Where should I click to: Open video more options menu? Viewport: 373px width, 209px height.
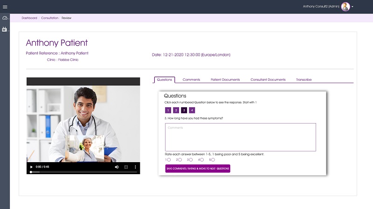coord(135,167)
